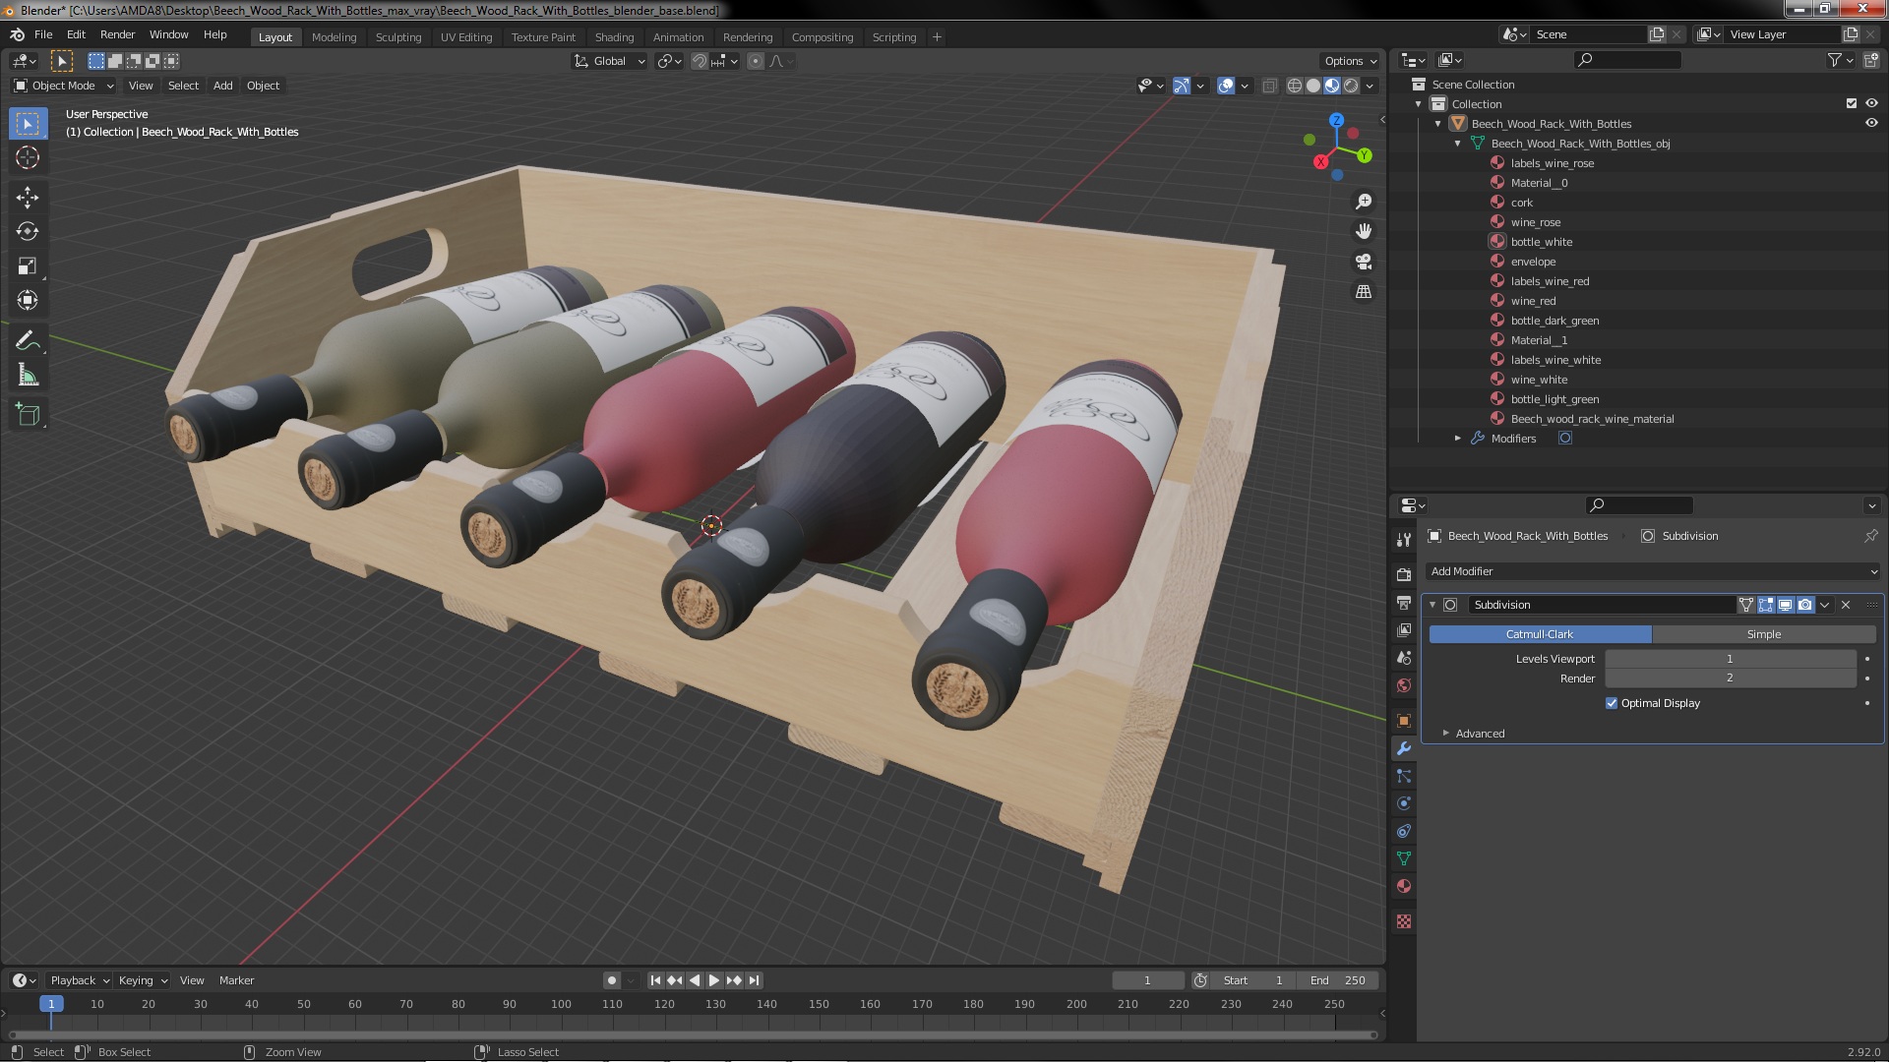1889x1062 pixels.
Task: Open Object properties tab
Action: [x=1404, y=721]
